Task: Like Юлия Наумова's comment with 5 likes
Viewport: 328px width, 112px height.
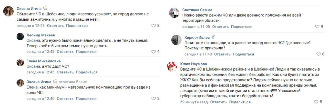Action: 316,102
